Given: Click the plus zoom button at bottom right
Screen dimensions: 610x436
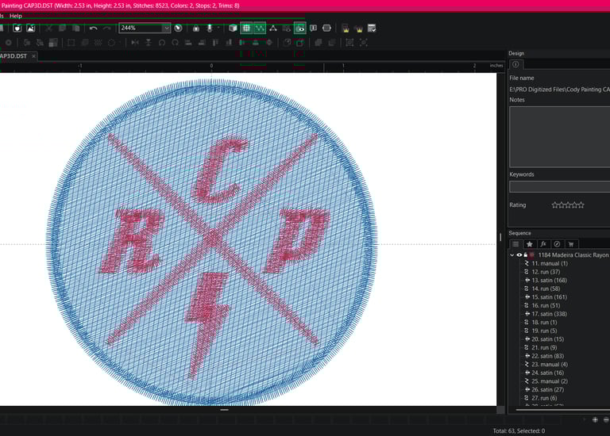Looking at the screenshot, I should [595, 419].
